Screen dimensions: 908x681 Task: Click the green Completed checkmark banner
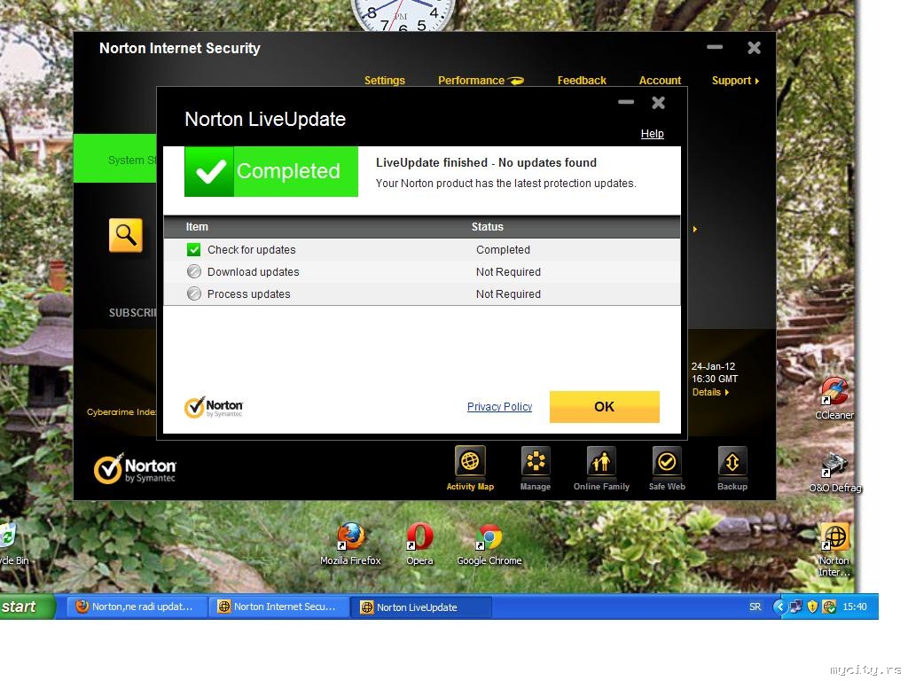tap(271, 171)
